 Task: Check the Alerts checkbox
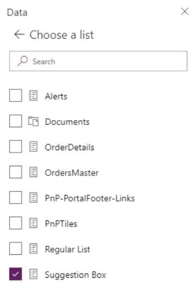click(x=16, y=95)
